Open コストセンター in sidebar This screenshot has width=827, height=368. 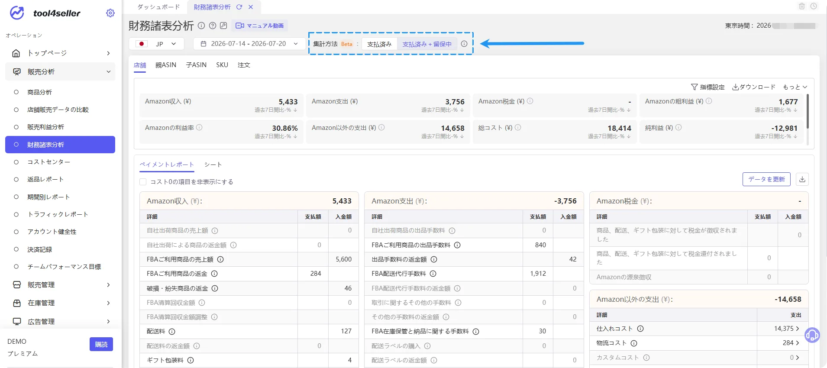coord(48,162)
